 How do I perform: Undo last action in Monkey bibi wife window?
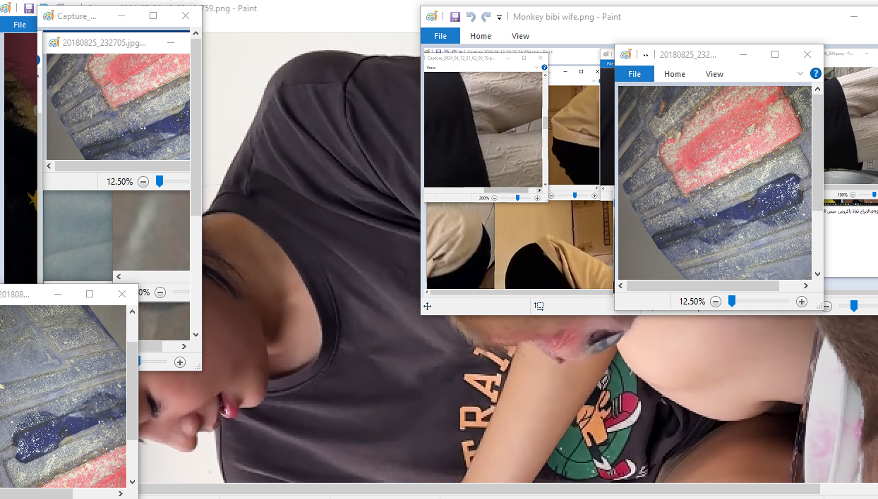click(471, 17)
